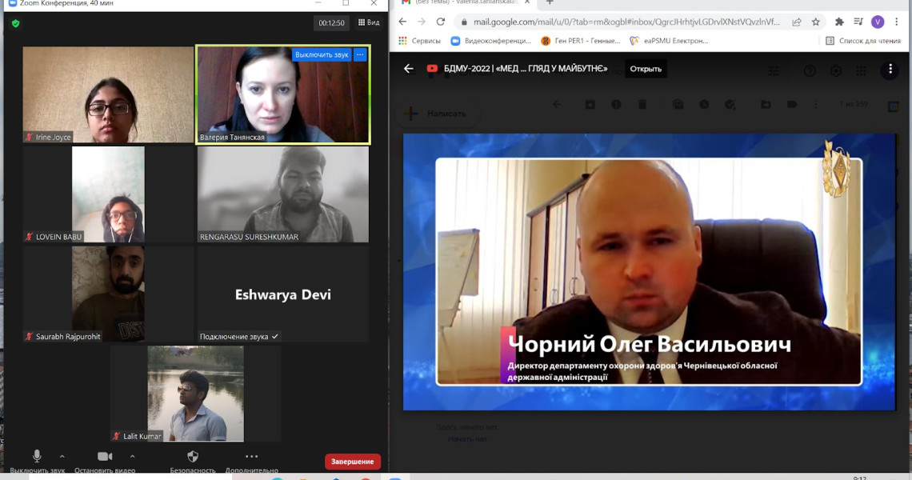Click the БДМУ-2022 video title text
This screenshot has width=912, height=480.
tap(526, 69)
